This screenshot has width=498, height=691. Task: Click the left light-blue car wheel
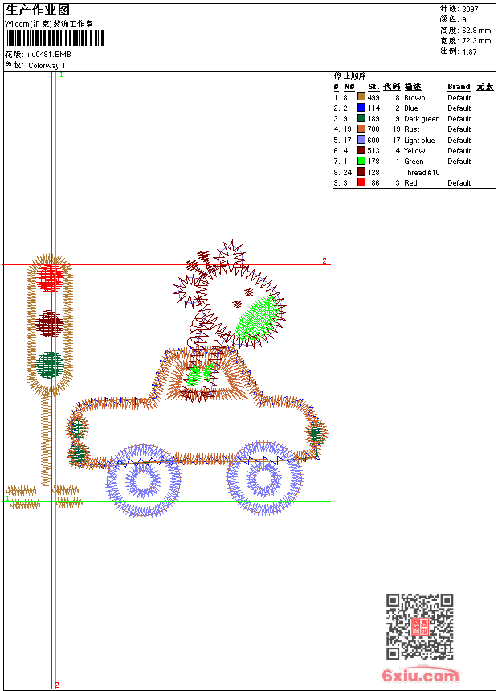[144, 480]
